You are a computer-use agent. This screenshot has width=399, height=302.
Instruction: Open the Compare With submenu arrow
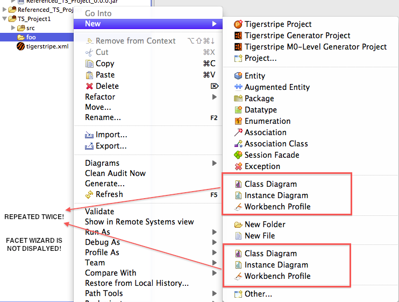(x=215, y=273)
